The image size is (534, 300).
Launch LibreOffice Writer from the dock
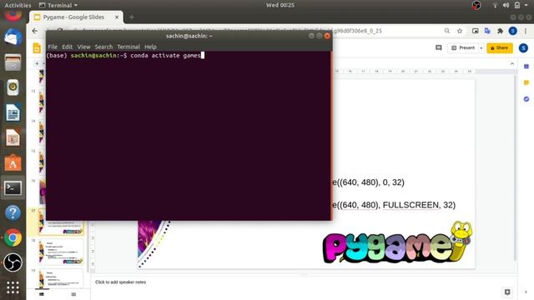pyautogui.click(x=13, y=112)
